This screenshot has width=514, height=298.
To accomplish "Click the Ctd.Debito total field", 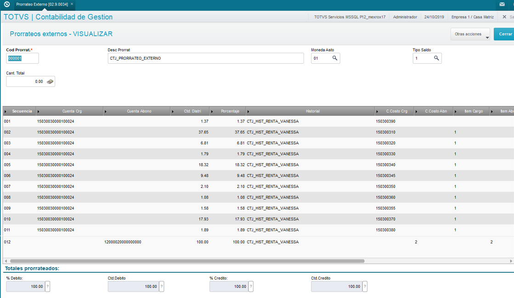I will point(133,287).
